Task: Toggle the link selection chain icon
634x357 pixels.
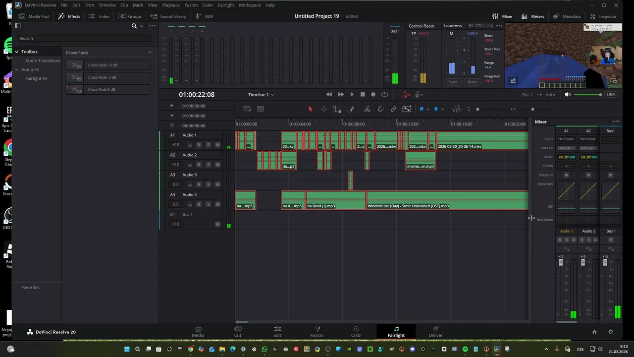Action: click(394, 109)
